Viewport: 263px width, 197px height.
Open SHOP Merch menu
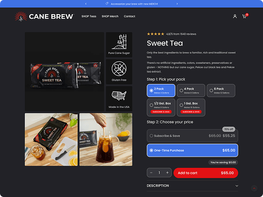tap(110, 16)
